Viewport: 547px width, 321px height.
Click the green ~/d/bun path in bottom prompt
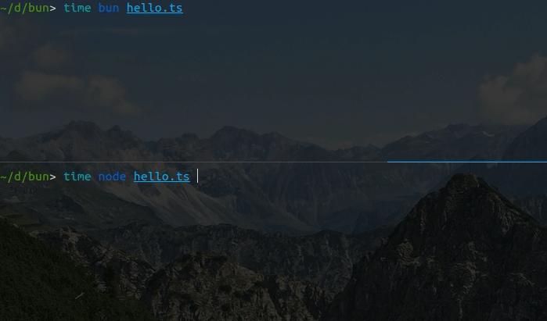click(x=24, y=177)
